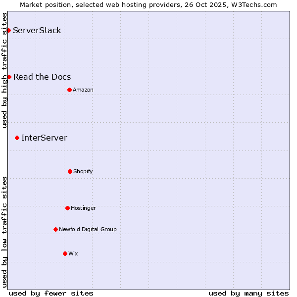
Task: Click the red marker for Read the Docs
Action: [9, 77]
